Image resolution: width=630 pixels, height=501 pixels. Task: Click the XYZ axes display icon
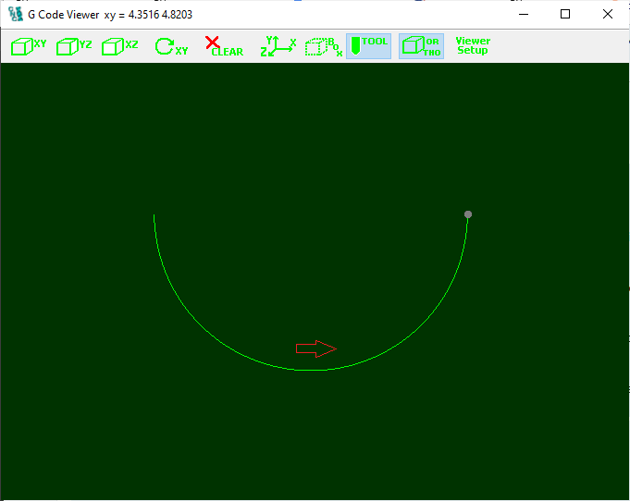(x=278, y=46)
